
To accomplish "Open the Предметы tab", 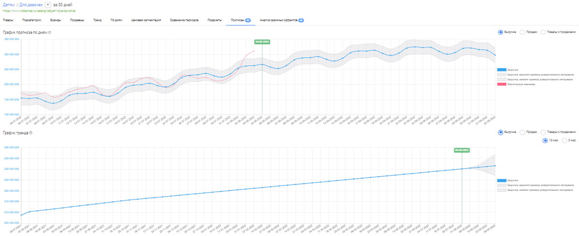I will click(x=215, y=20).
